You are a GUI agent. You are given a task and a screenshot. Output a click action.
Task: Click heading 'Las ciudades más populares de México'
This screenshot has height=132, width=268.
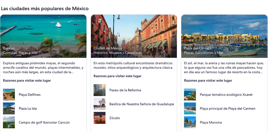pyautogui.click(x=45, y=8)
